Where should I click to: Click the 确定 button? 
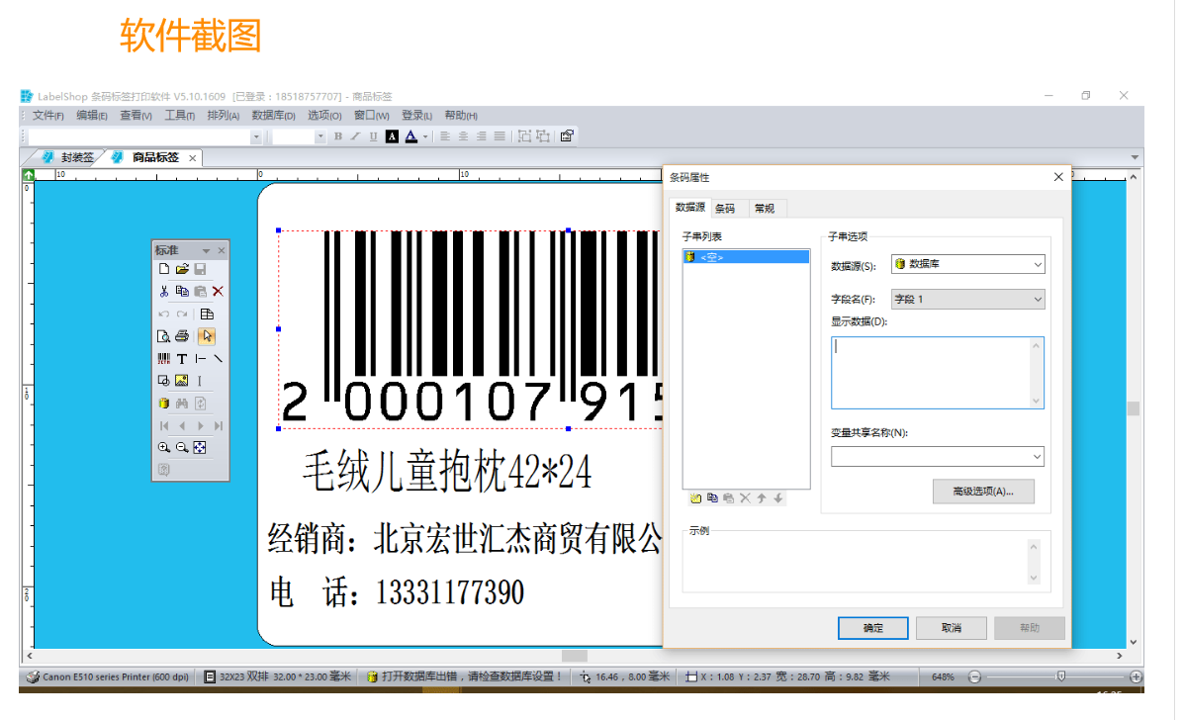872,628
